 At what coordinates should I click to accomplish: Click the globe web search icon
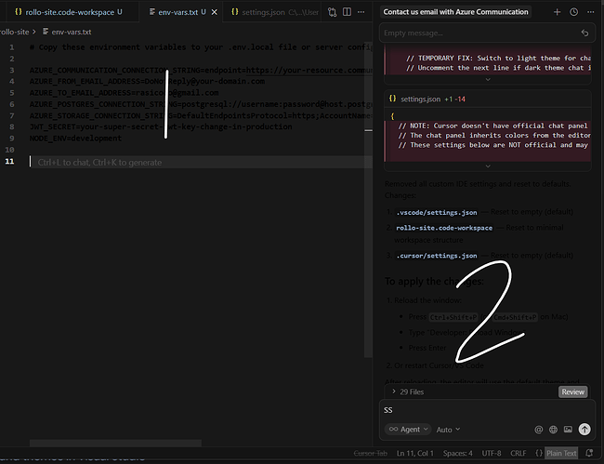pyautogui.click(x=553, y=430)
